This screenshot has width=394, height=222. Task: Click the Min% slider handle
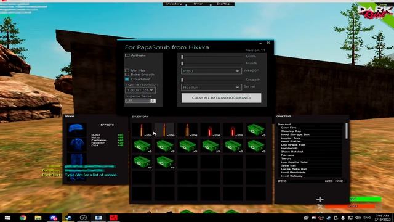pos(182,57)
